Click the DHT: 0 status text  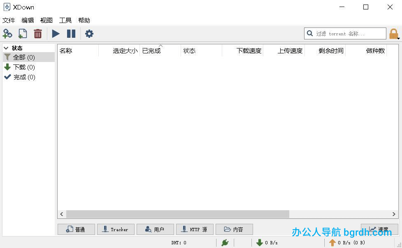(179, 243)
